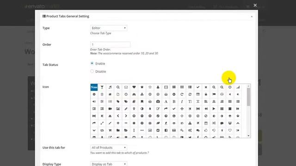The height and width of the screenshot is (166, 296).
Task: Select the warning triangle icon
Action: click(190, 123)
